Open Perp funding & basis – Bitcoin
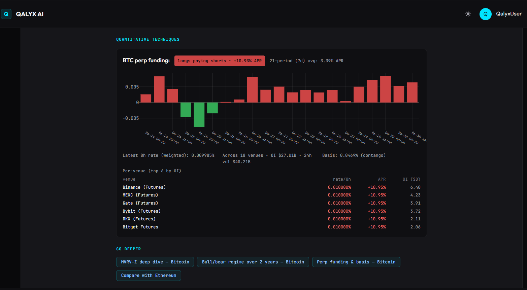 click(x=356, y=262)
